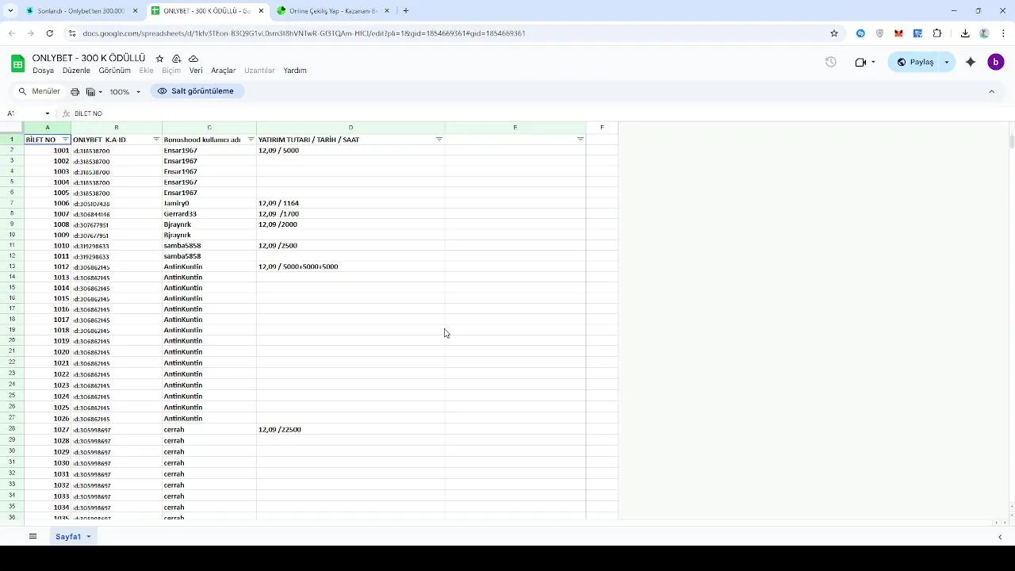This screenshot has height=571, width=1015.
Task: Open a new browser tab
Action: 406,11
